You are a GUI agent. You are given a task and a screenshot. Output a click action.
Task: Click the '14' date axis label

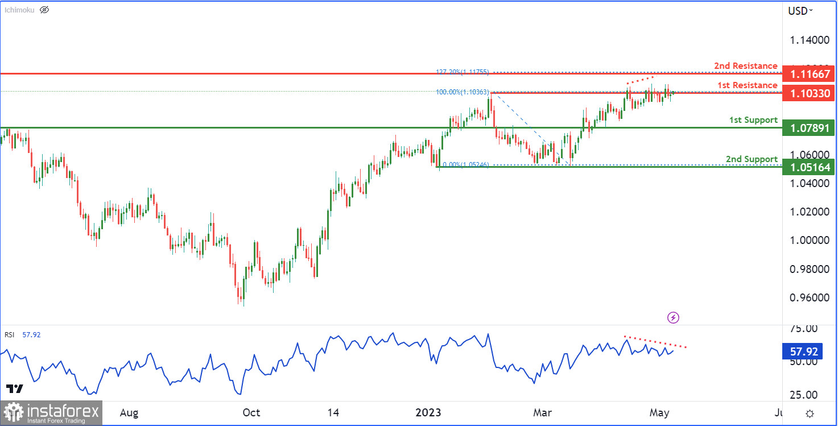pyautogui.click(x=333, y=413)
